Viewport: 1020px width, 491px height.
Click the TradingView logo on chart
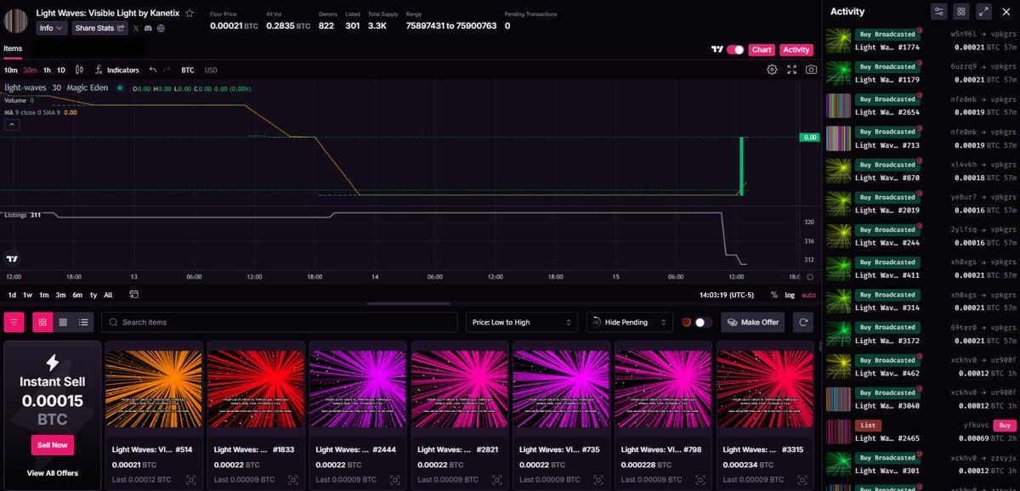point(12,259)
